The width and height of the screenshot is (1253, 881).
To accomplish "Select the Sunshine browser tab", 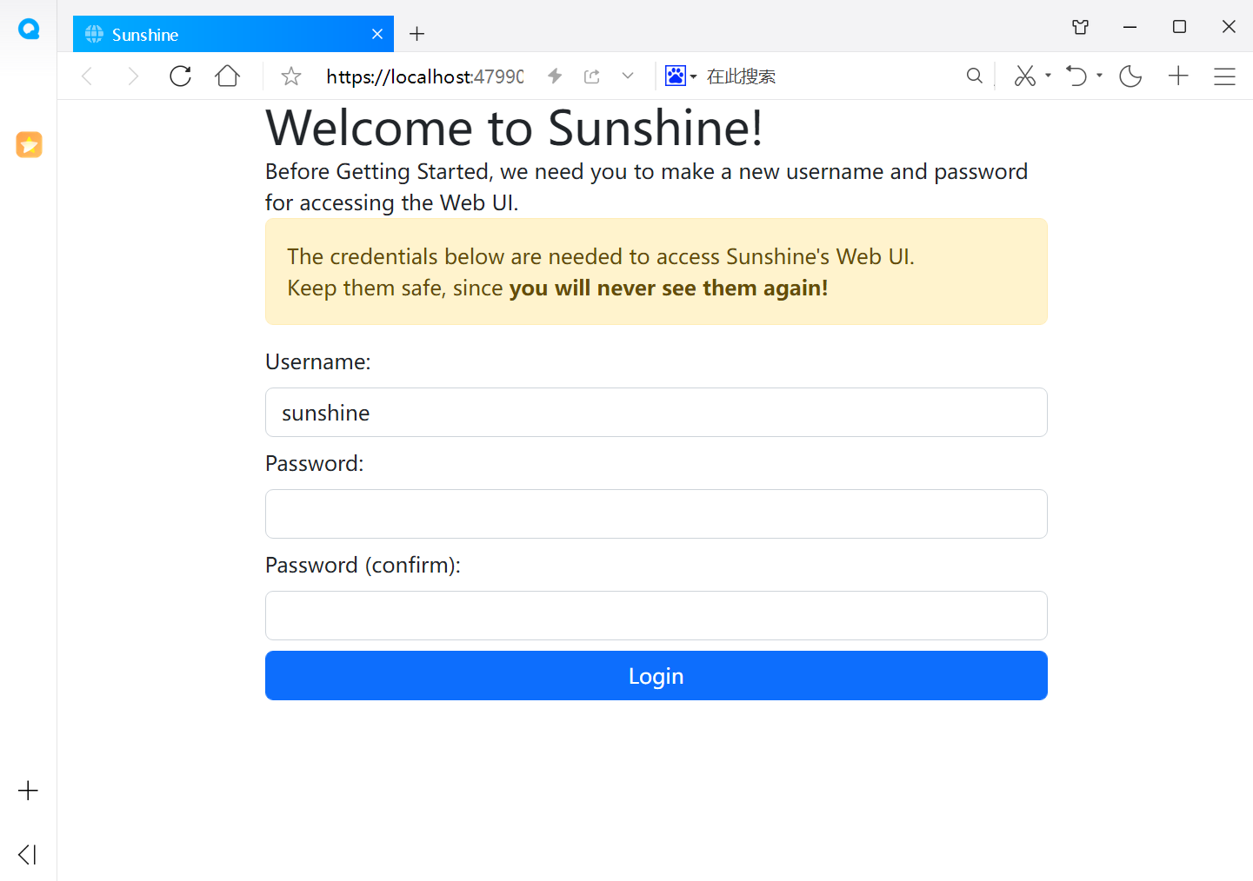I will (233, 34).
